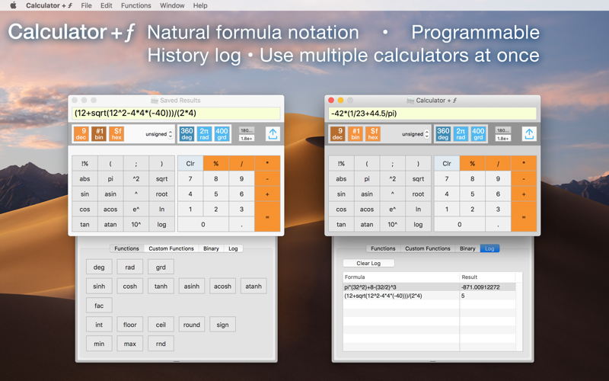
Task: Open the Apple menu
Action: [13, 5]
